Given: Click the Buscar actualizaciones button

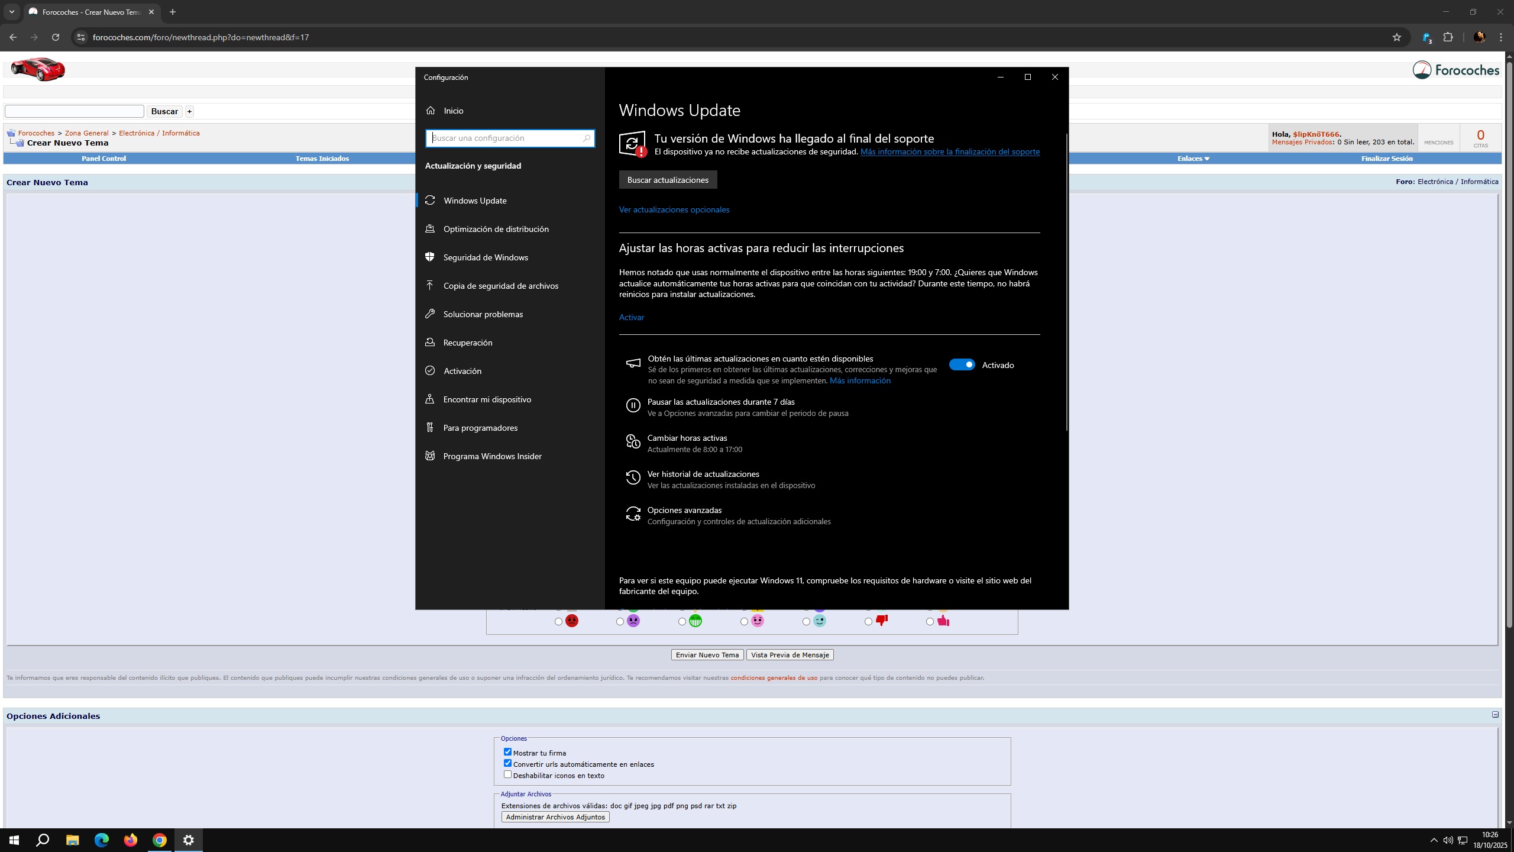Looking at the screenshot, I should point(668,180).
